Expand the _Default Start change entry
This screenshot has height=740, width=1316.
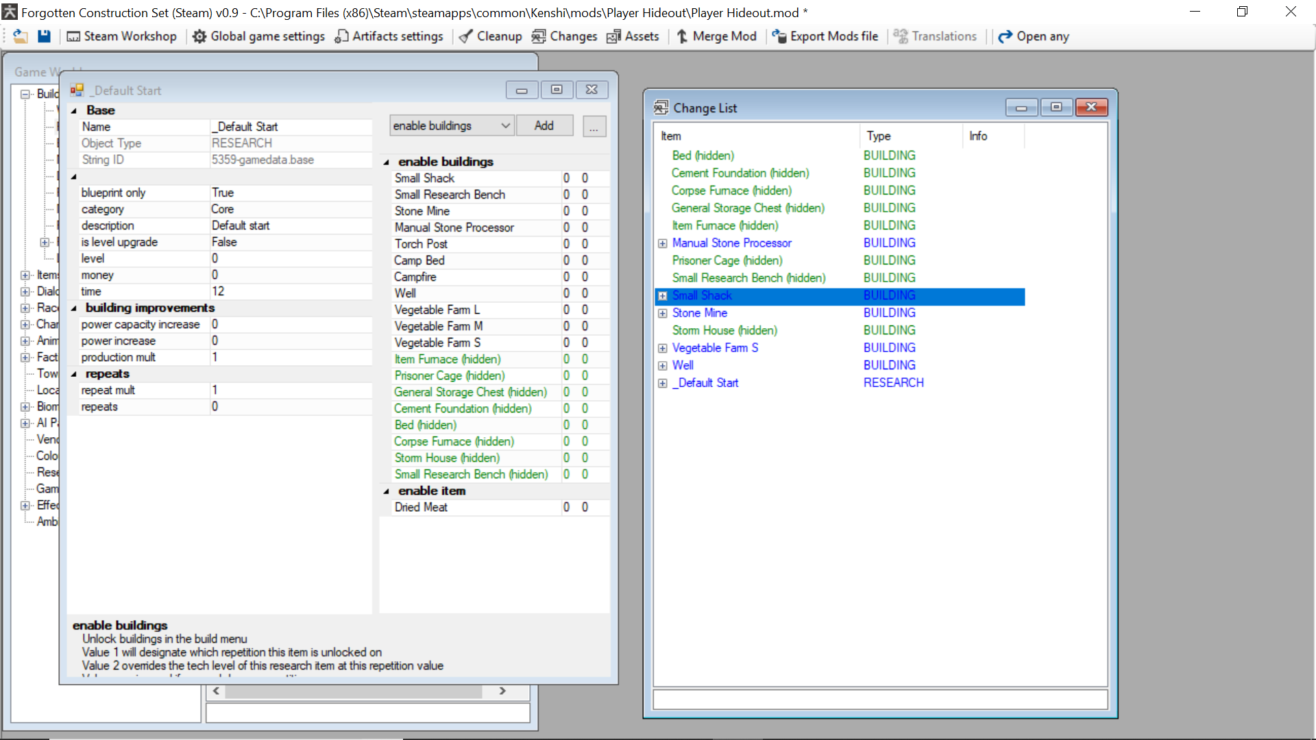(663, 383)
